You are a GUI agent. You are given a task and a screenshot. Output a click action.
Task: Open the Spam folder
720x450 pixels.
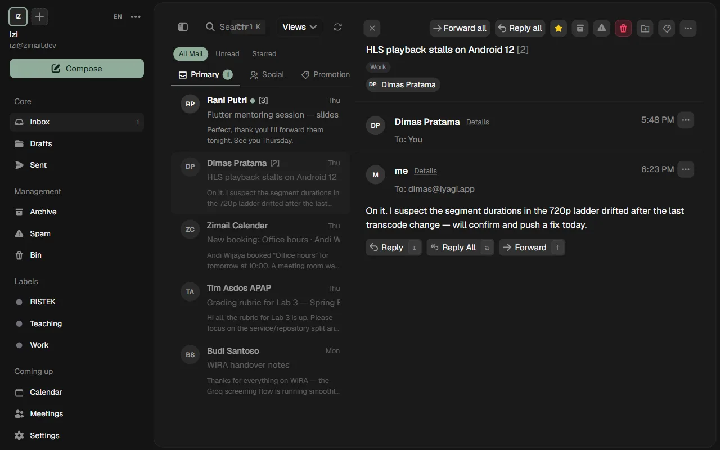[76, 233]
